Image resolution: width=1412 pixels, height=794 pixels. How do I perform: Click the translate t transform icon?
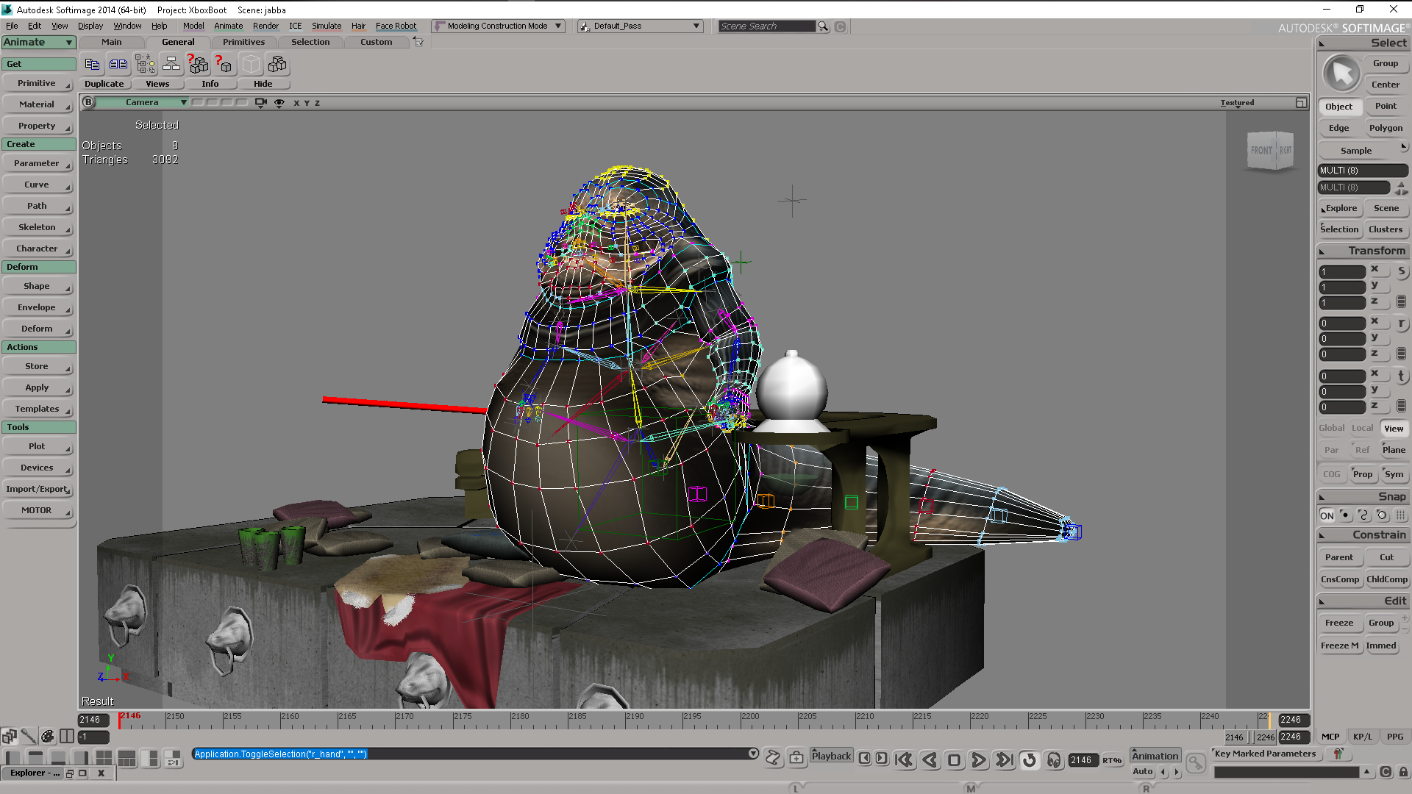click(1401, 376)
